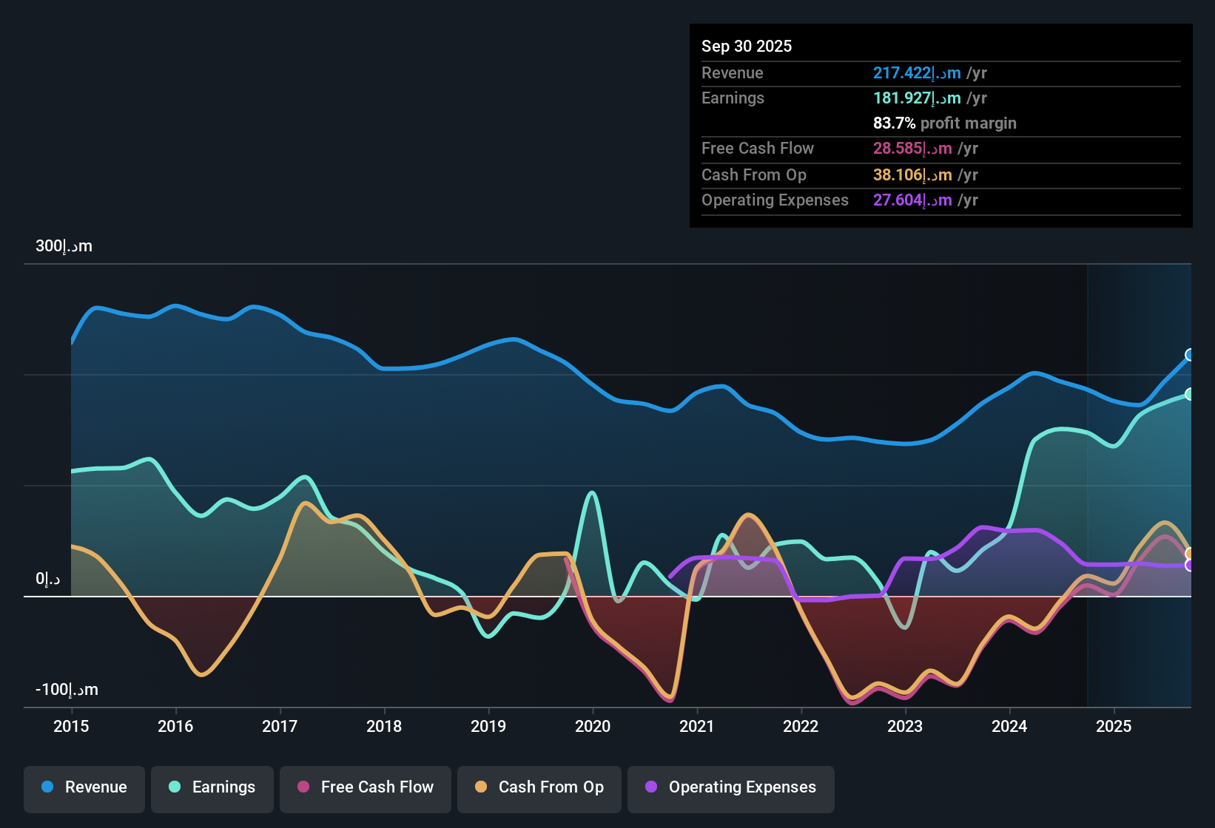
Task: Click the blue Revenue legend dot
Action: coord(46,787)
